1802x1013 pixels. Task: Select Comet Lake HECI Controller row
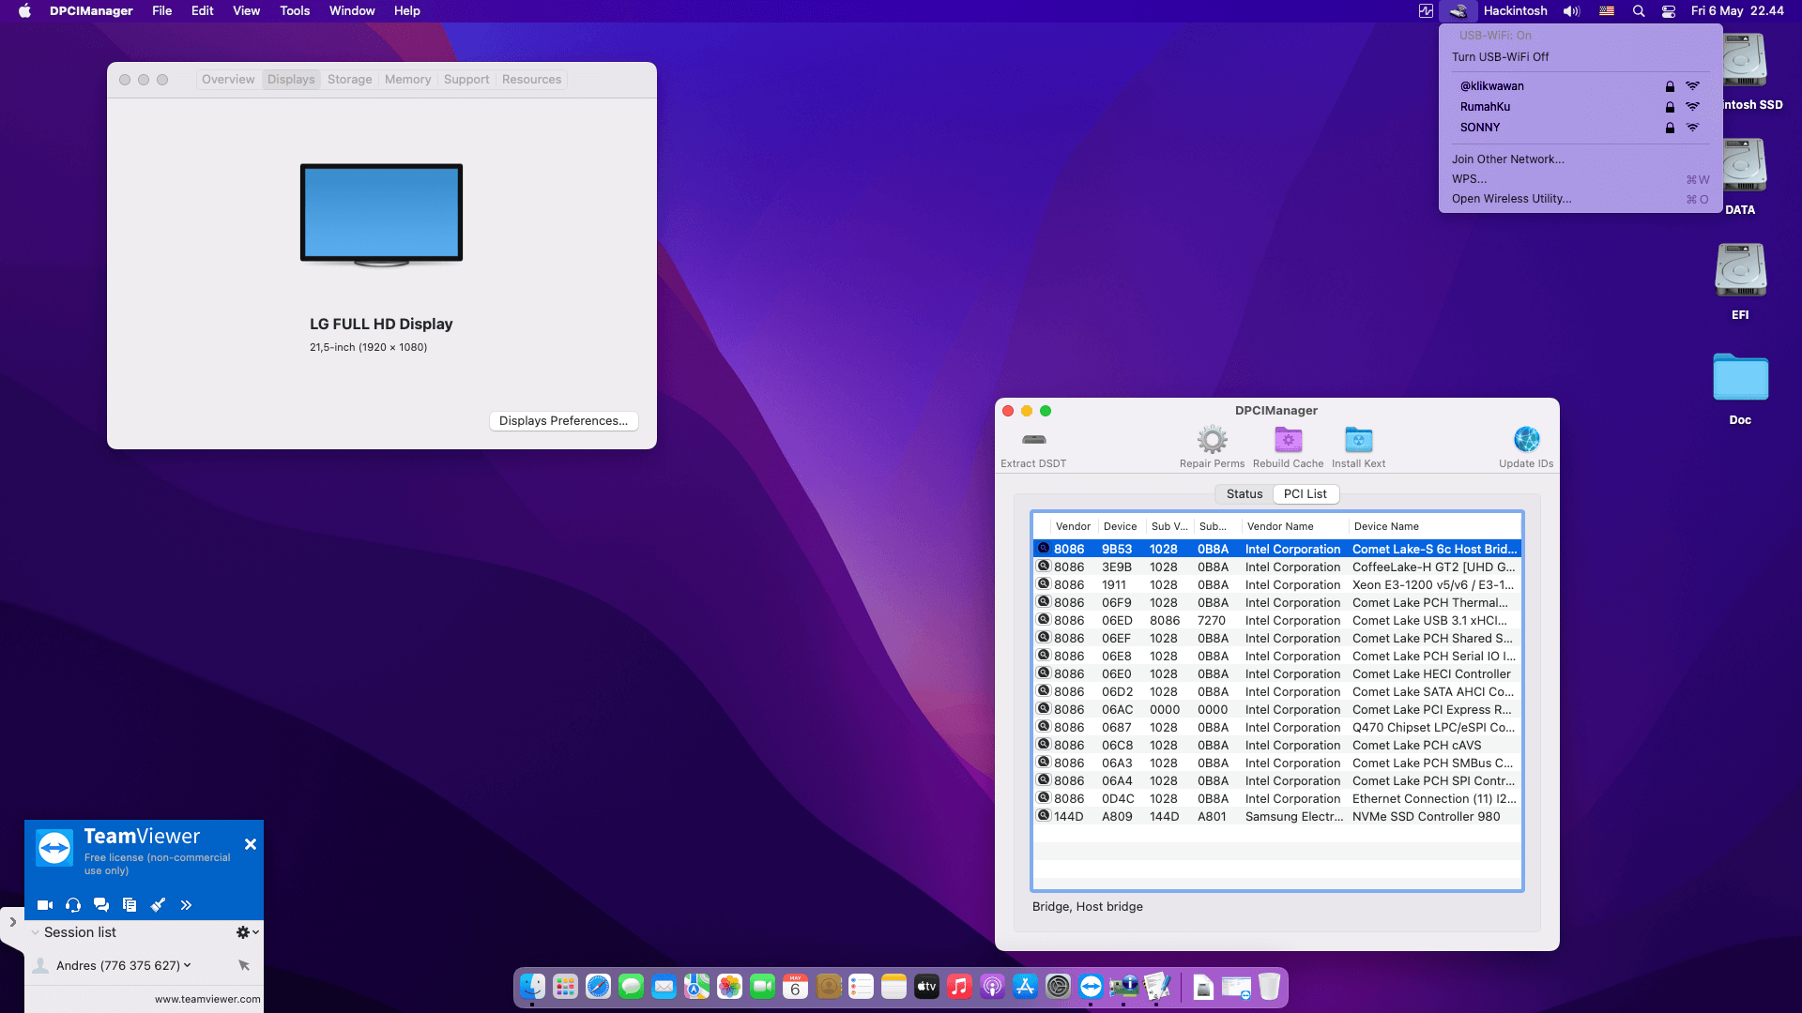(1277, 674)
